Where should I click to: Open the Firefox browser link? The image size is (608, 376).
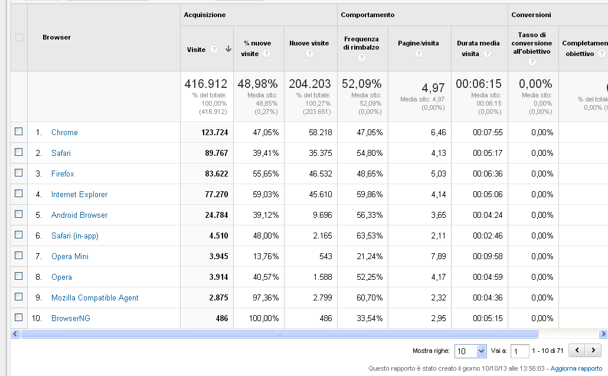63,174
